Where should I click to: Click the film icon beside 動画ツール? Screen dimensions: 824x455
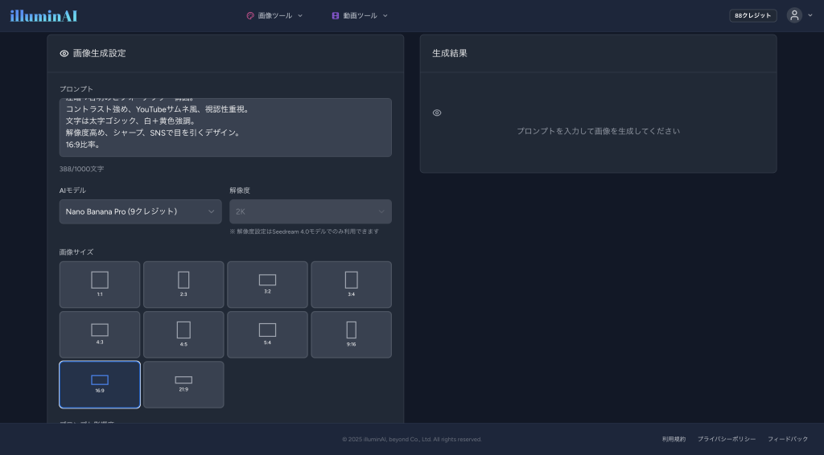(336, 15)
